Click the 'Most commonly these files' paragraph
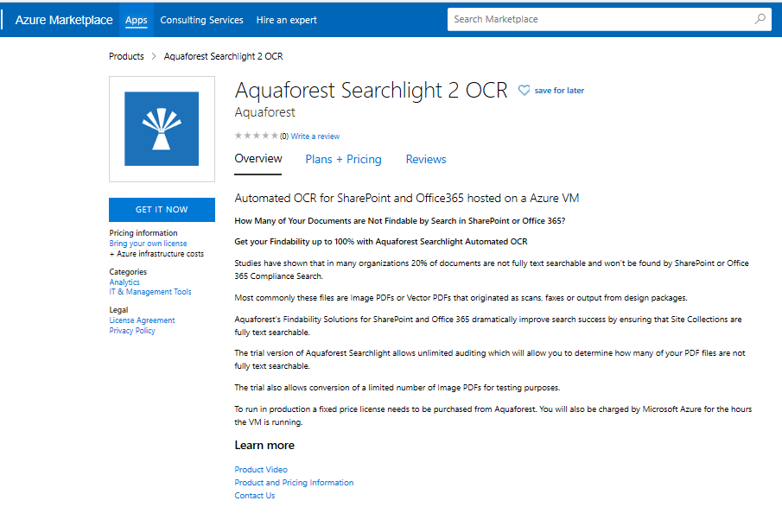The height and width of the screenshot is (526, 782). pyautogui.click(x=461, y=298)
